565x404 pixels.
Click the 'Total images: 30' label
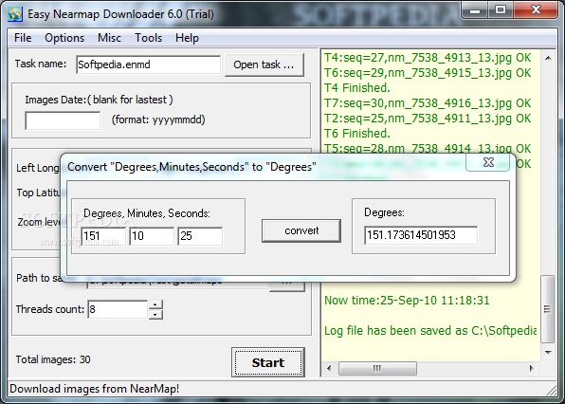(x=53, y=359)
